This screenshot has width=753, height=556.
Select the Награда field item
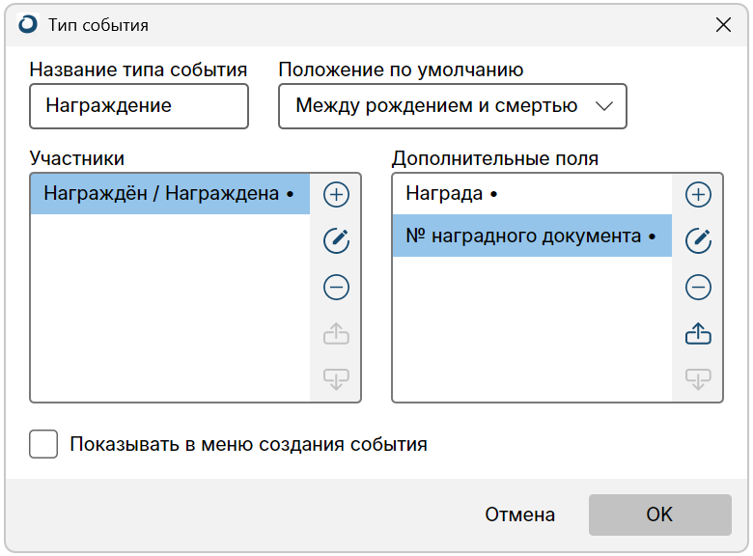click(x=532, y=194)
